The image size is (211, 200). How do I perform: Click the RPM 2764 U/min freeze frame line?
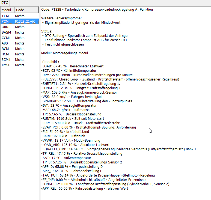pyautogui.click(x=87, y=75)
